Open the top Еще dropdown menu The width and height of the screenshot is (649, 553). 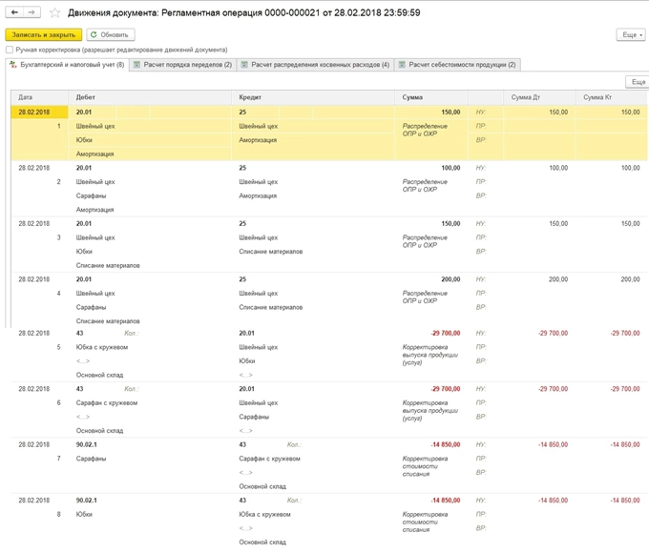point(631,34)
